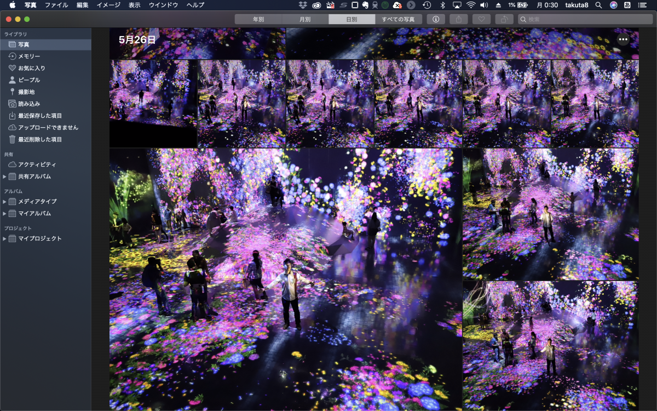This screenshot has height=411, width=657.
Task: Open 最近削除した項目 trash item
Action: [x=40, y=140]
